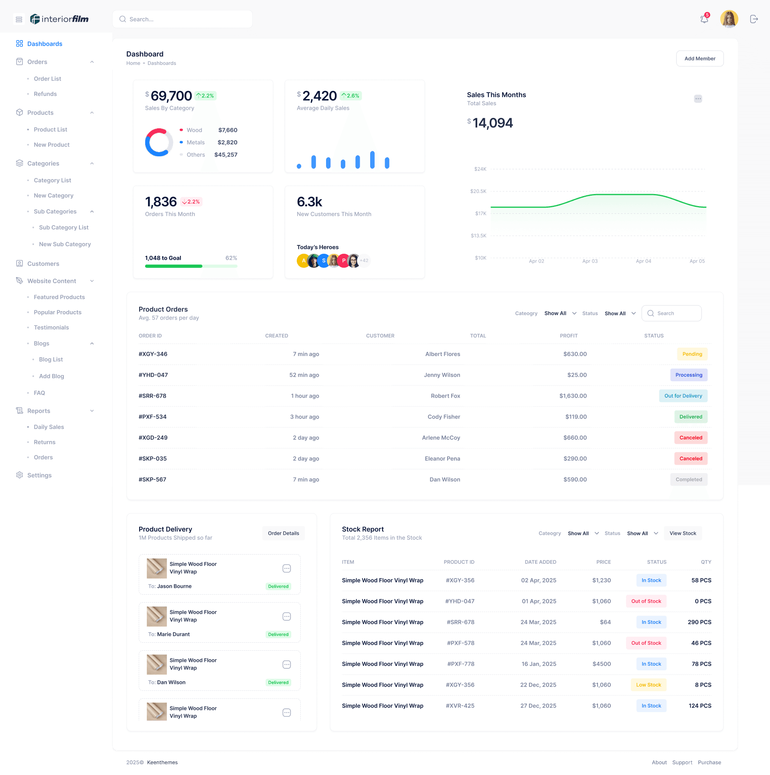Open the Sales This Months options icon

pyautogui.click(x=698, y=99)
